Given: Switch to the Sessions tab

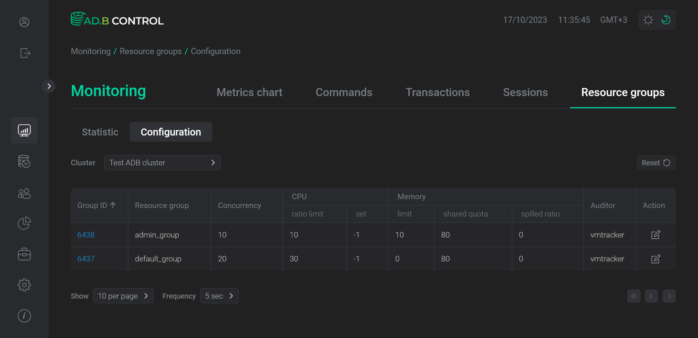Looking at the screenshot, I should pyautogui.click(x=525, y=92).
